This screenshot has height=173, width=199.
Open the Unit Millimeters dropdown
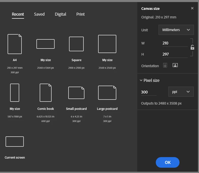tap(176, 30)
